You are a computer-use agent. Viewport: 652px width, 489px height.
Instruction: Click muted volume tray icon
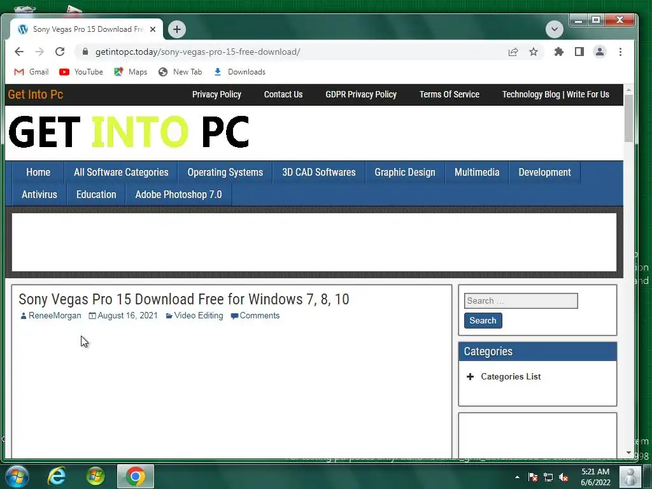coord(563,477)
